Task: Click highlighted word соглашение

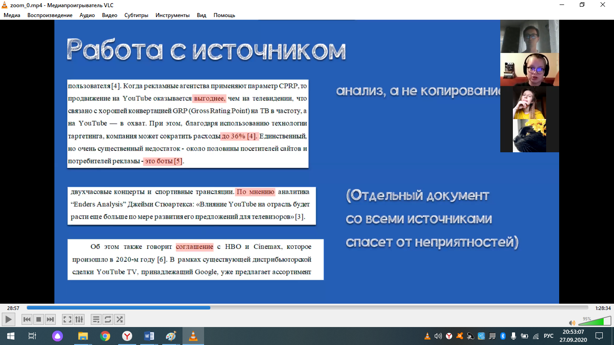Action: pos(195,247)
